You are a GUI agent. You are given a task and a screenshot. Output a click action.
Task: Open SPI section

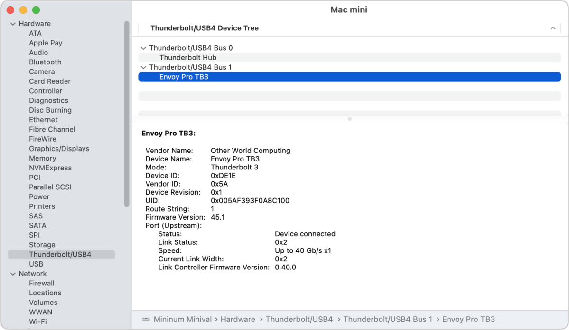pyautogui.click(x=34, y=235)
